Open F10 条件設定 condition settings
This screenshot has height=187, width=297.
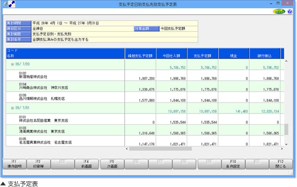233,164
